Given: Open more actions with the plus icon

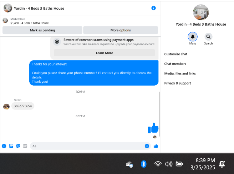Looking at the screenshot, I should [x=4, y=146].
